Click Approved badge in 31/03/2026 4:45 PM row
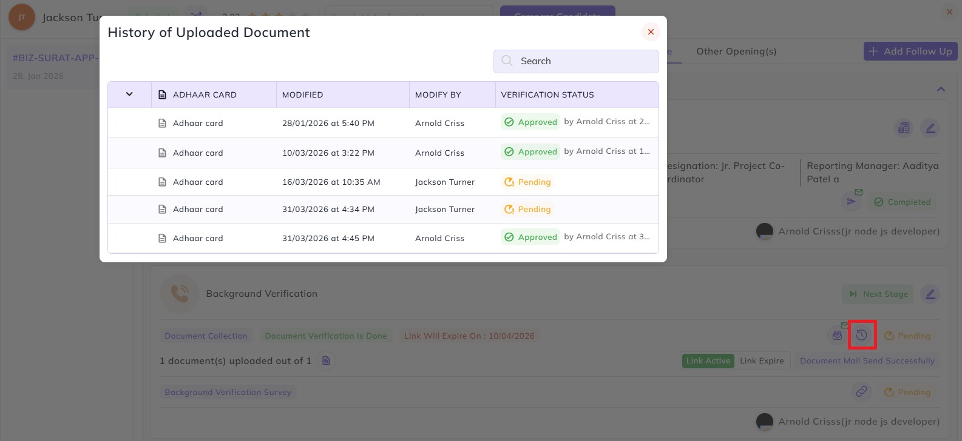 (530, 237)
